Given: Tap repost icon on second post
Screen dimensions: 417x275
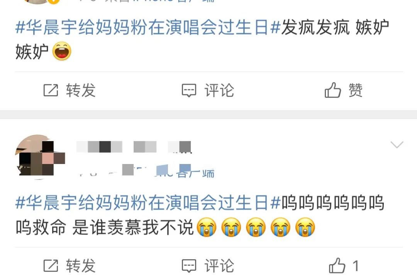Looking at the screenshot, I should click(x=51, y=265).
